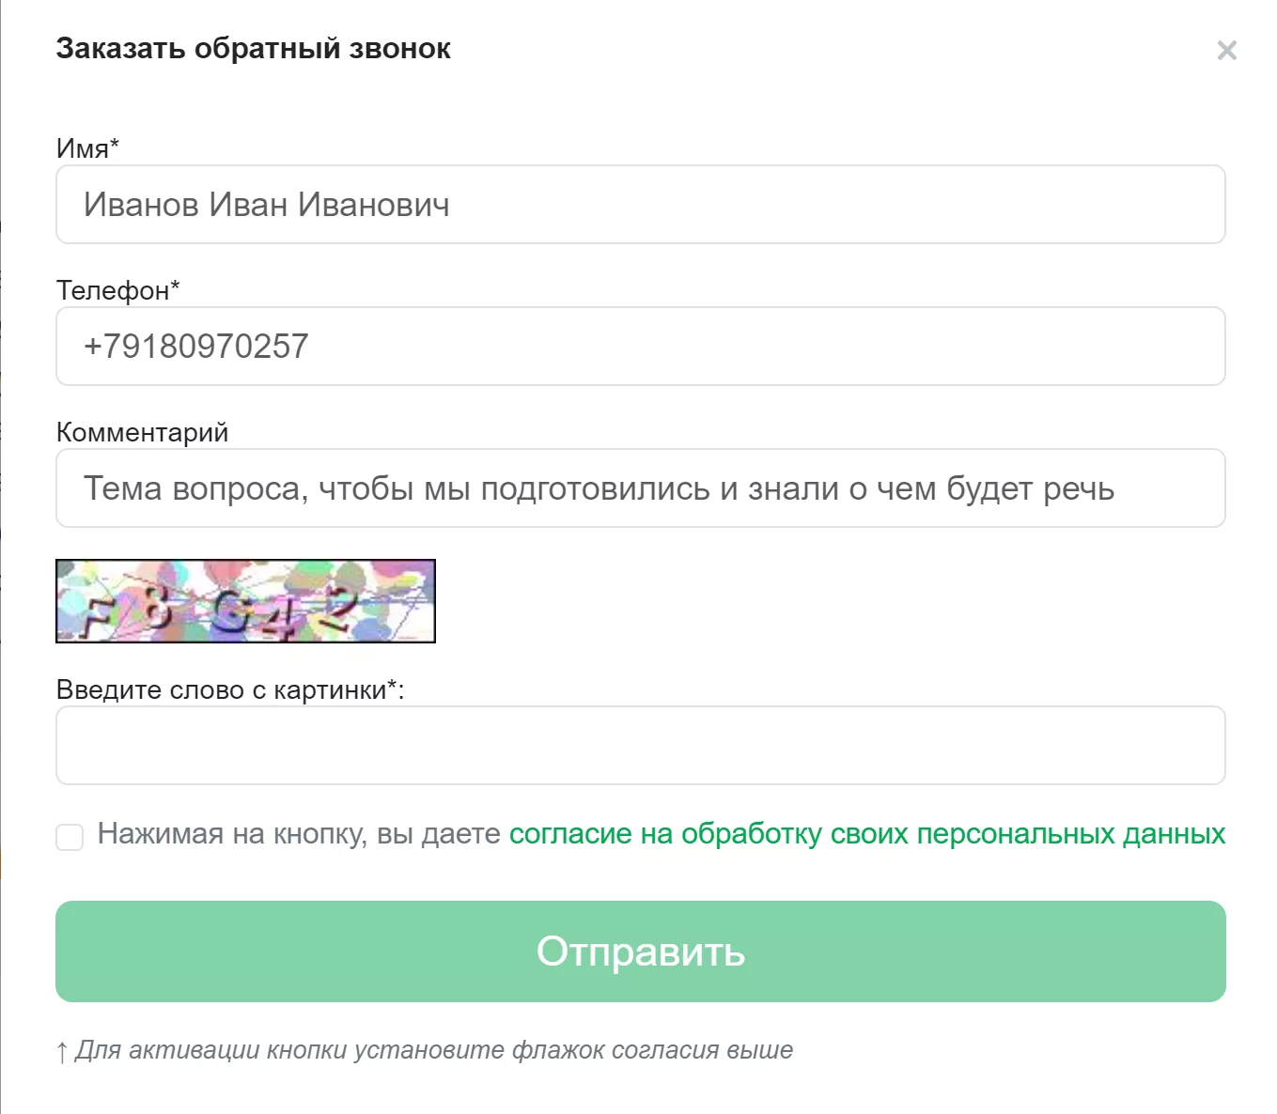Image resolution: width=1277 pixels, height=1114 pixels.
Task: Click the Заказать обратный звонок heading
Action: (x=253, y=49)
